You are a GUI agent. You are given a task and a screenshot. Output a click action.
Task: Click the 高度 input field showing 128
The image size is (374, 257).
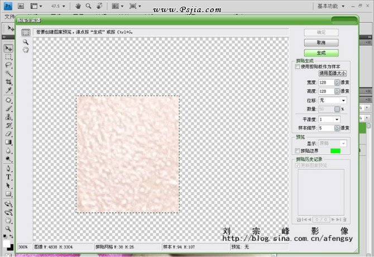(x=327, y=91)
